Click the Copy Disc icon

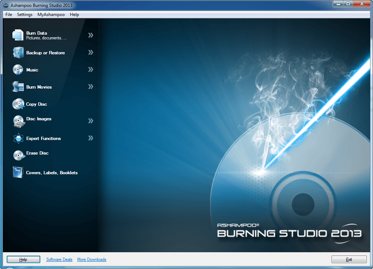click(18, 104)
